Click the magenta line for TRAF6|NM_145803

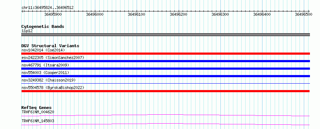click(x=165, y=124)
